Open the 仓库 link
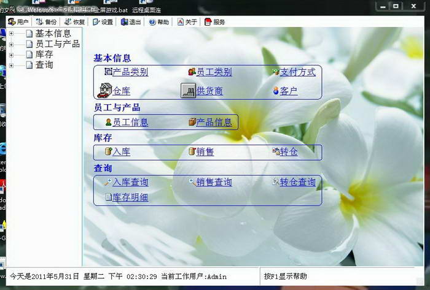The width and height of the screenshot is (430, 290). pyautogui.click(x=122, y=91)
